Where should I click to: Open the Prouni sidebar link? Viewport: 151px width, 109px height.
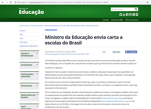pyautogui.click(x=23, y=30)
